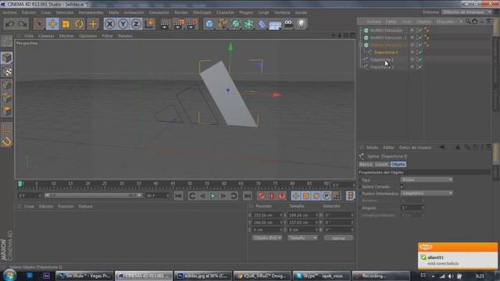Screen dimensions: 500x281
Task: Open the viewport Filtrar menu
Action: [108, 36]
